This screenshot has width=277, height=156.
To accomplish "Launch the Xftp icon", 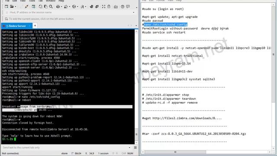I will [x=91, y=6].
